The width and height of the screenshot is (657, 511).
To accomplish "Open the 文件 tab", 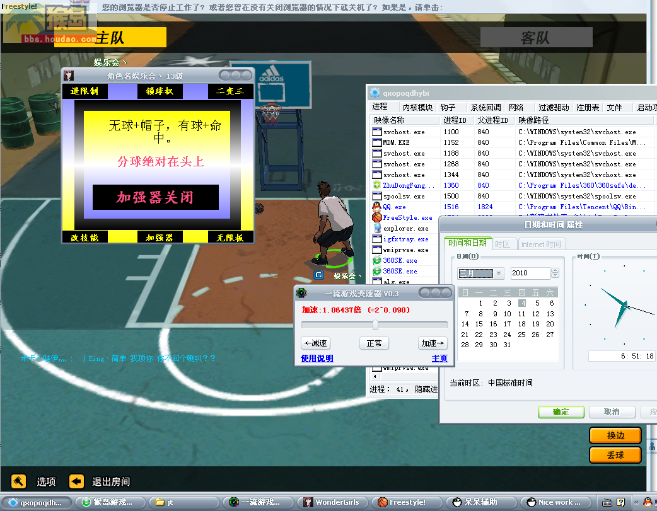I will pos(614,108).
